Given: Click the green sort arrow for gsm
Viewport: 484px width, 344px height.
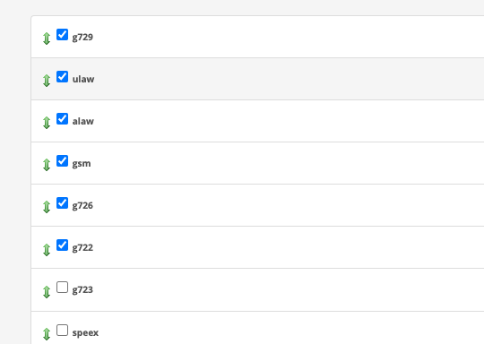Looking at the screenshot, I should (47, 165).
